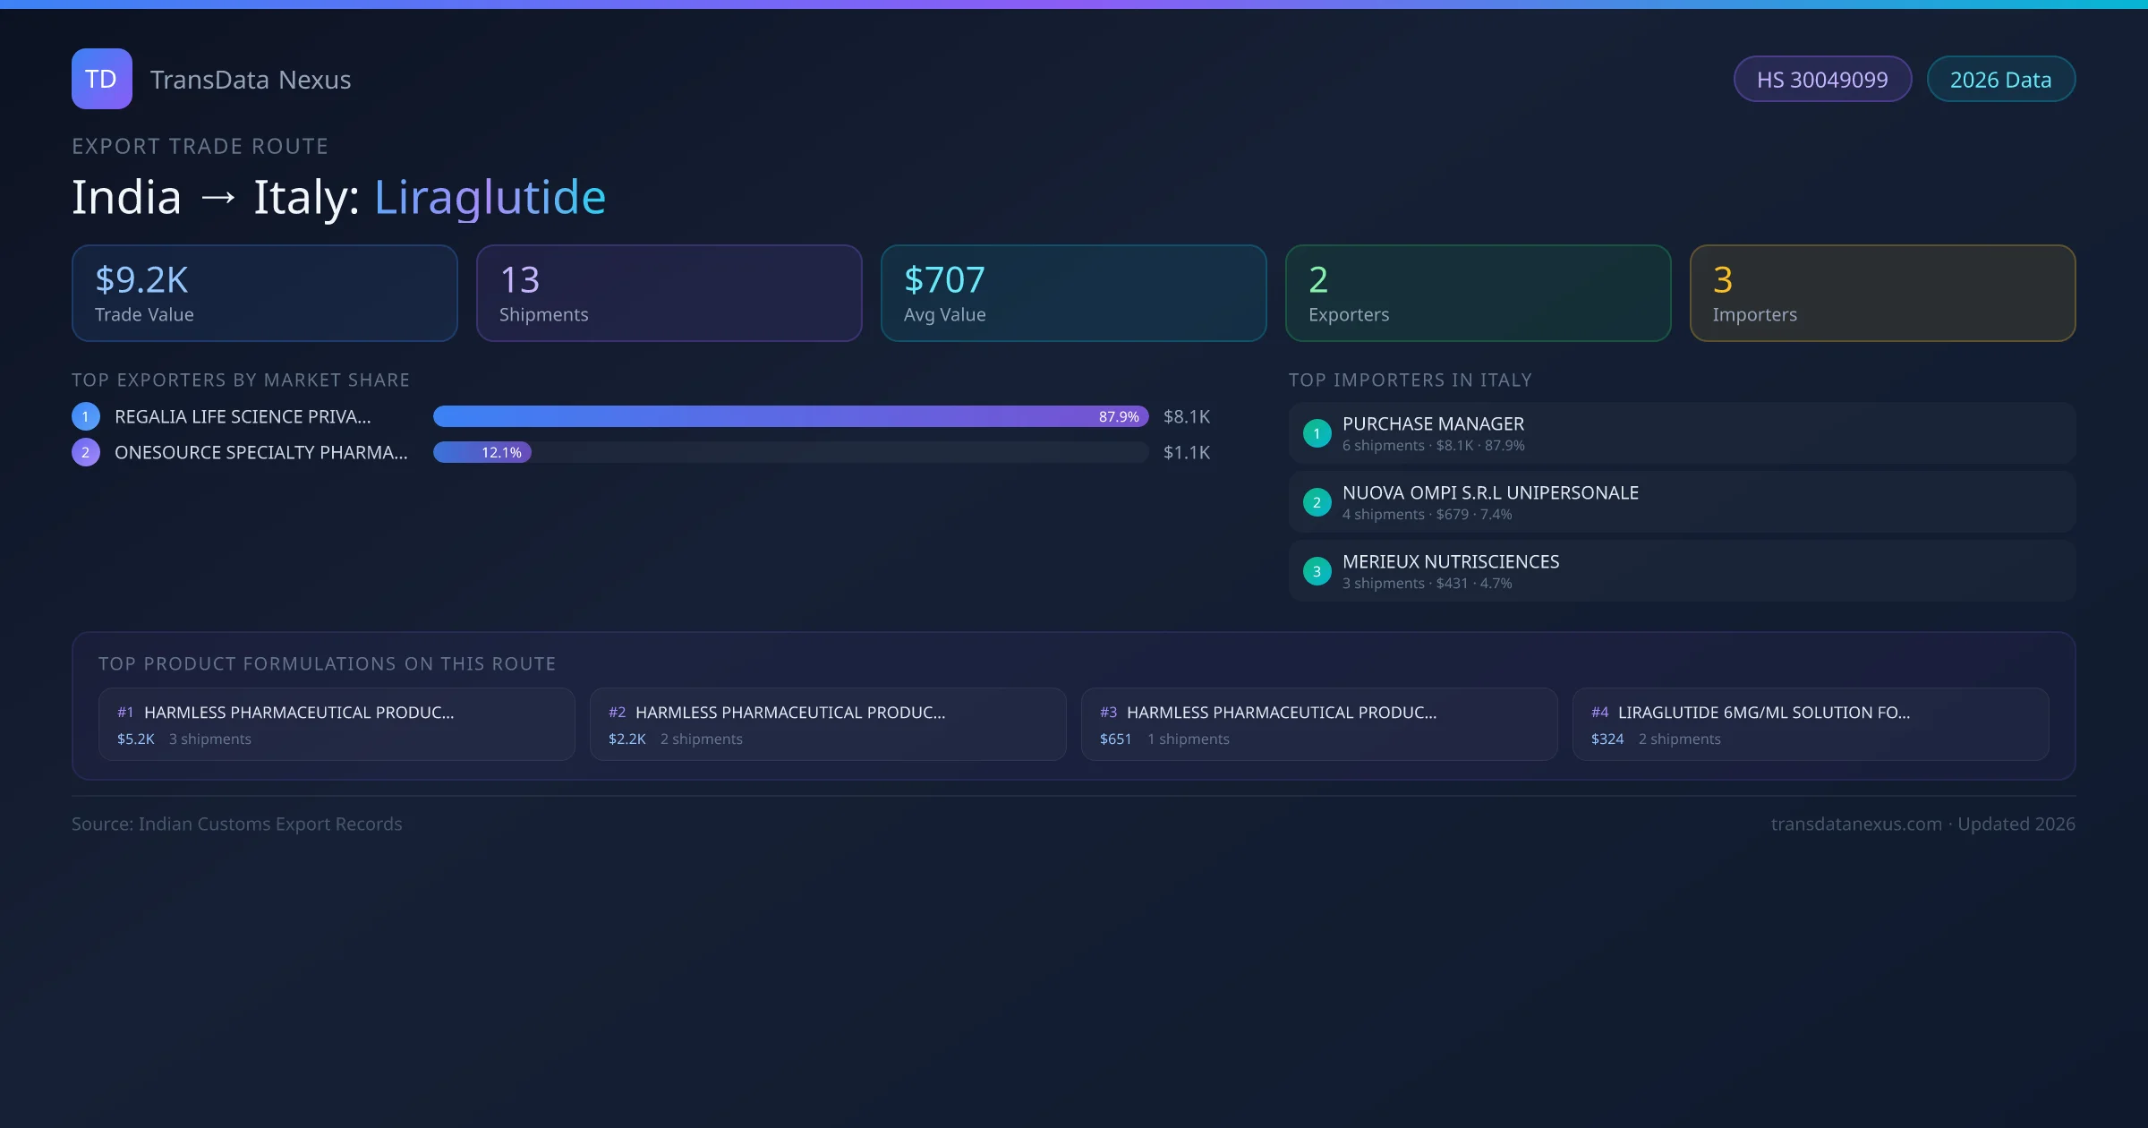Click rank 2 badge beside Onesource Specialty Pharma
2148x1128 pixels.
(86, 452)
